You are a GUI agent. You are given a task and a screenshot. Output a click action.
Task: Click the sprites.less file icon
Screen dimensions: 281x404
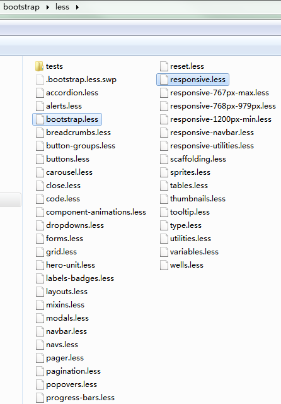[x=164, y=172]
